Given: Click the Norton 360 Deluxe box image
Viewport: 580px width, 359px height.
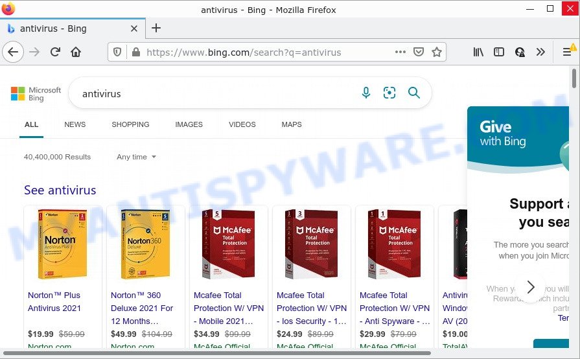Looking at the screenshot, I should tap(145, 244).
